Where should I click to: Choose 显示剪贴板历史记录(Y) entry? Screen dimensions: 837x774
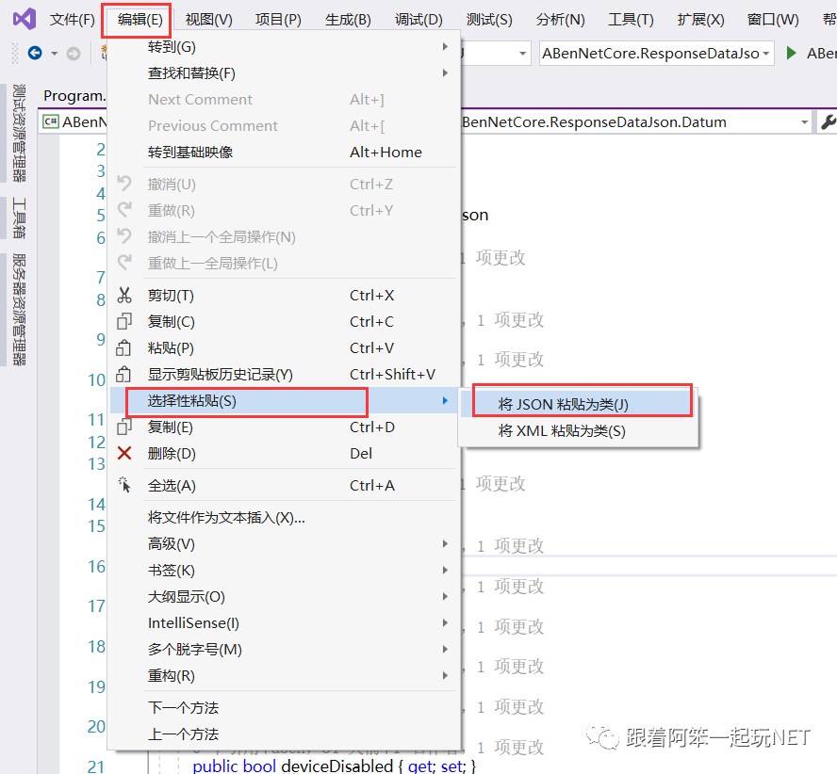pyautogui.click(x=284, y=374)
